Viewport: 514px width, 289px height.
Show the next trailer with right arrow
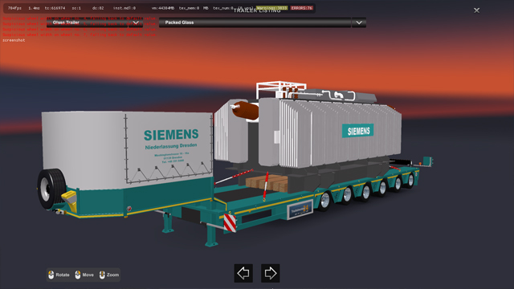pos(271,273)
